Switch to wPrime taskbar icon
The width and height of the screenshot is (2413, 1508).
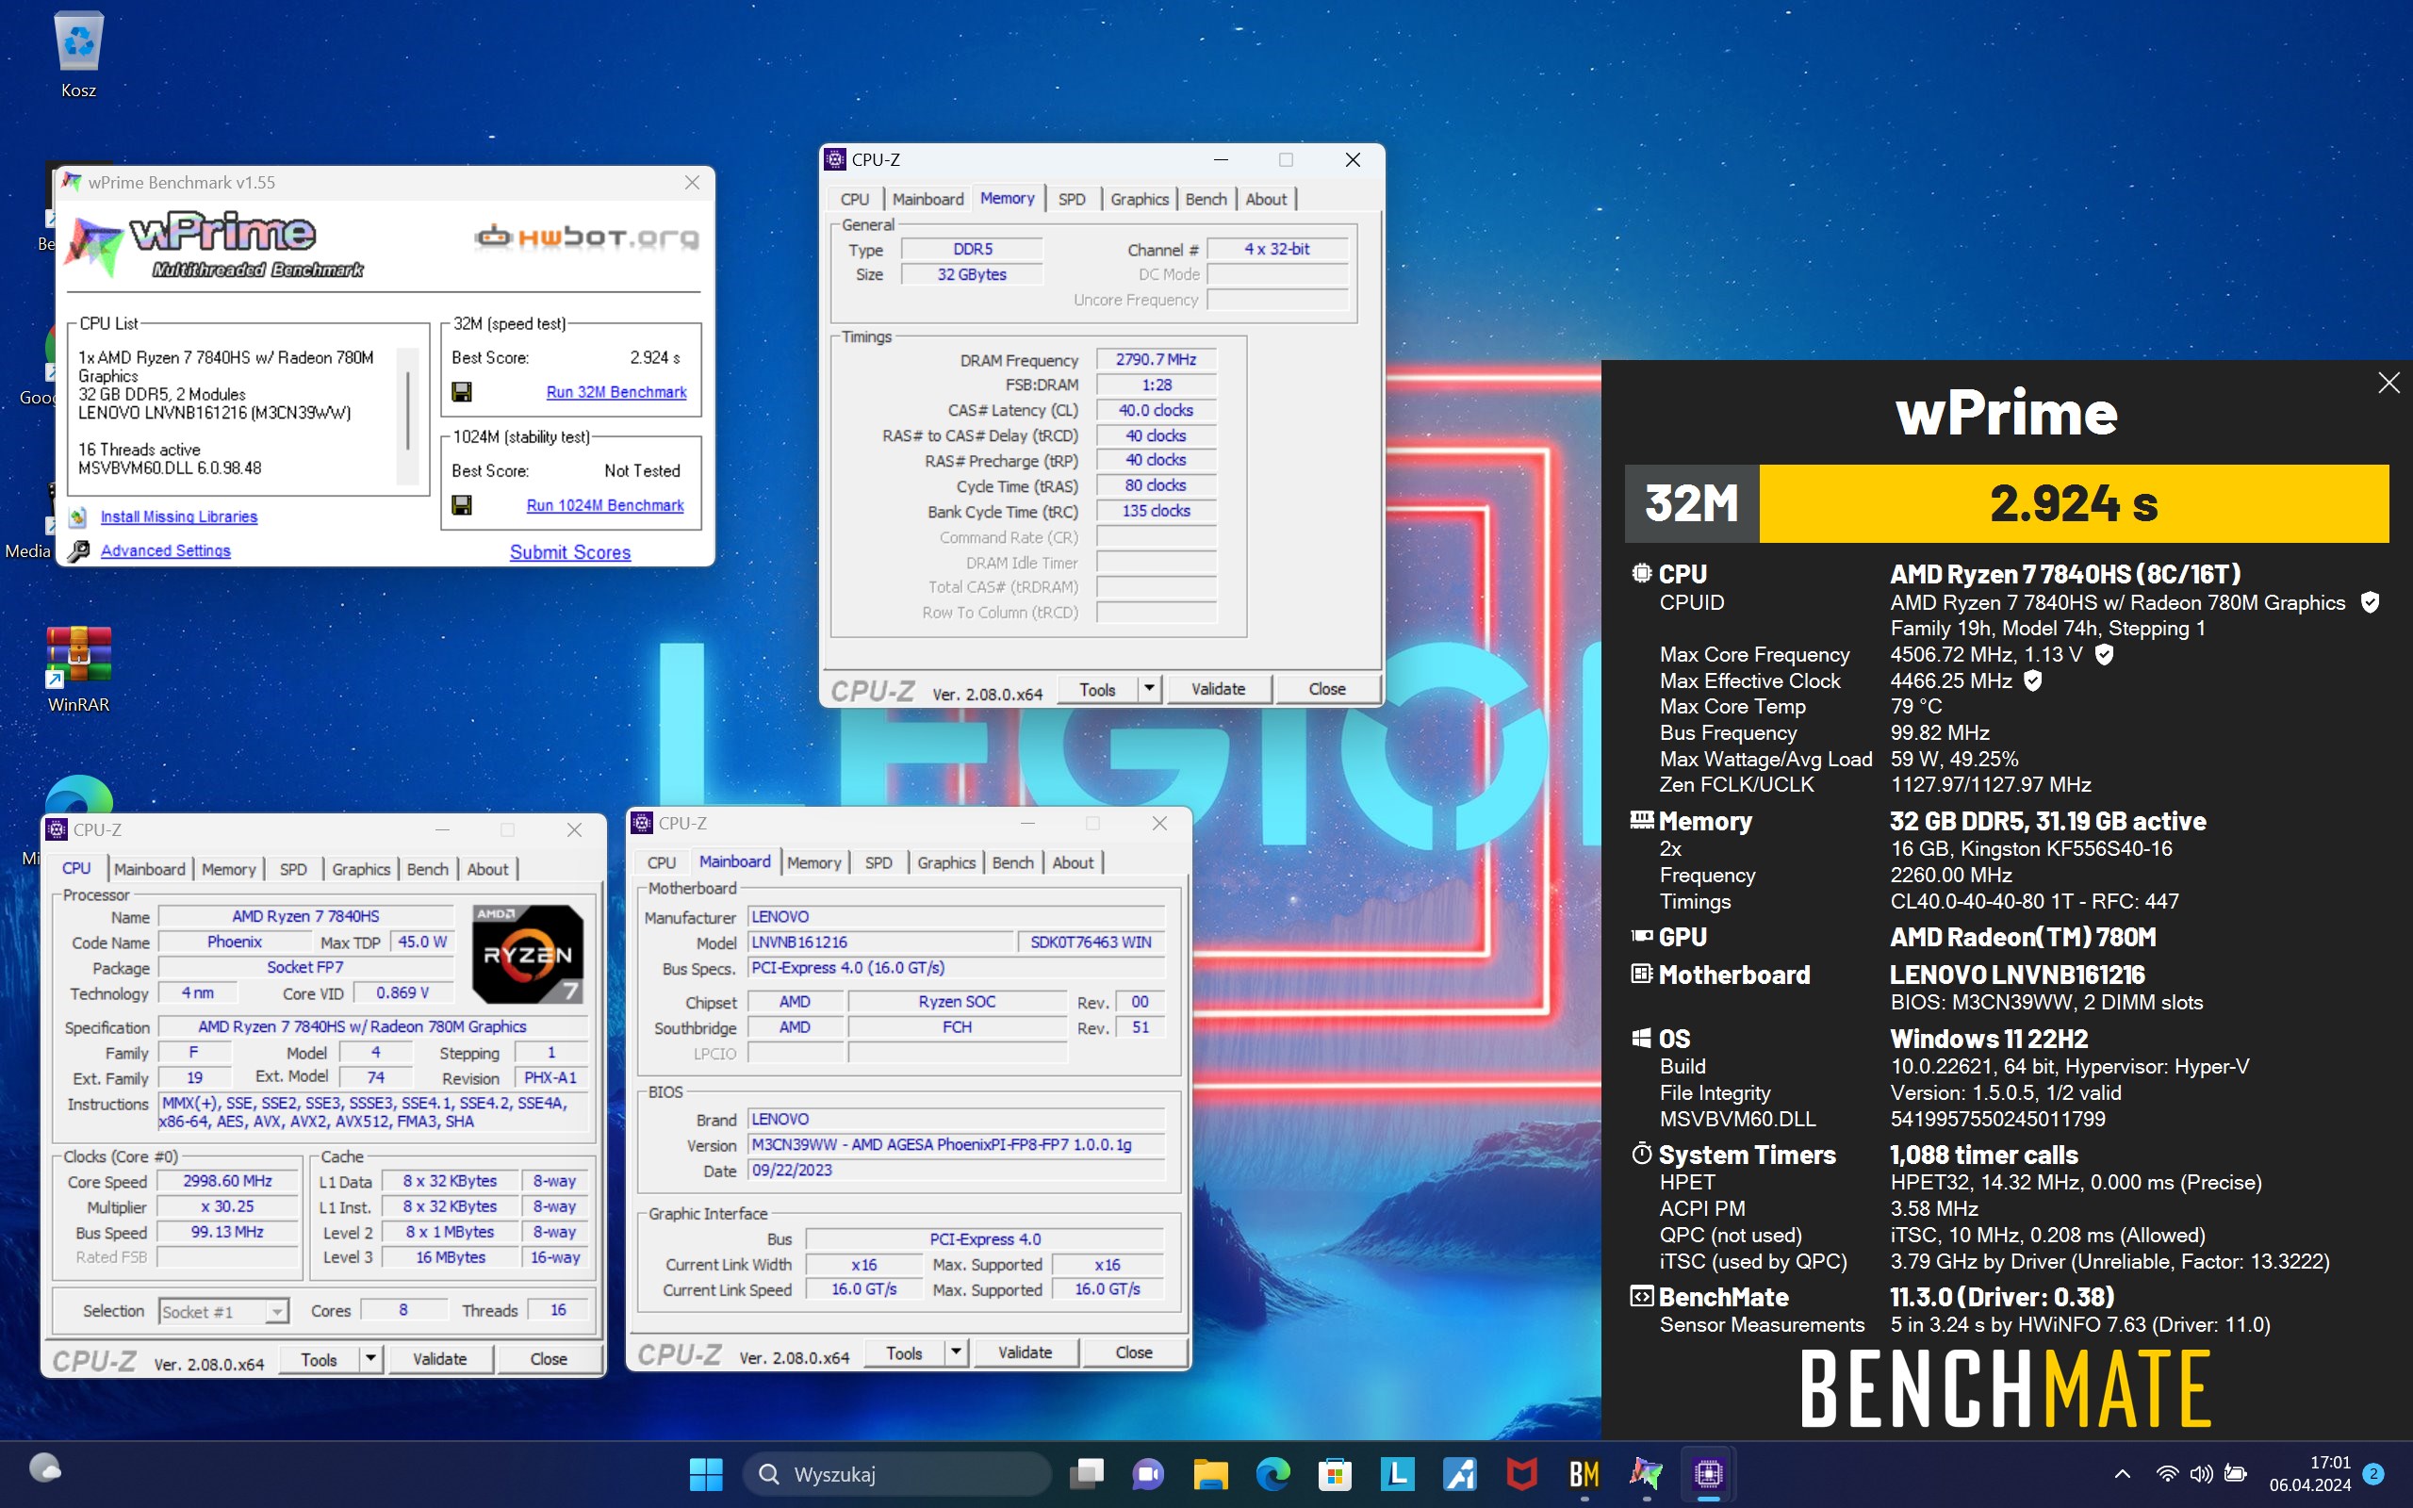point(1645,1474)
